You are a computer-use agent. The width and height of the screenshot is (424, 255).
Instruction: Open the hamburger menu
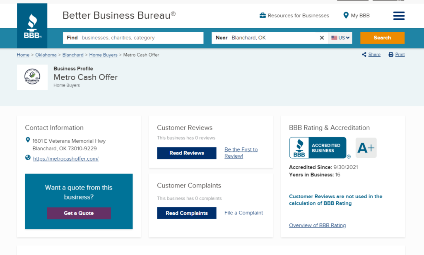tap(399, 16)
